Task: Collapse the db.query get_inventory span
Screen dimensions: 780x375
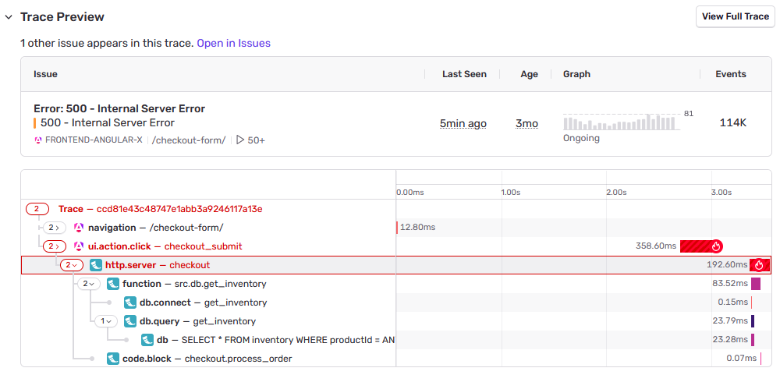Action: point(106,321)
